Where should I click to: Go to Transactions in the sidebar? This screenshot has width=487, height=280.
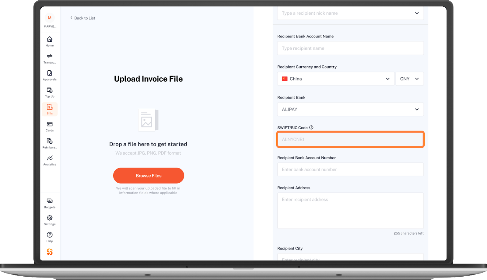click(x=50, y=56)
